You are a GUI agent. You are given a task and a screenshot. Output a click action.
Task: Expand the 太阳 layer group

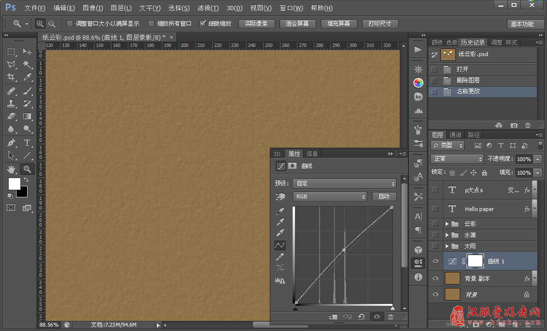pos(447,246)
